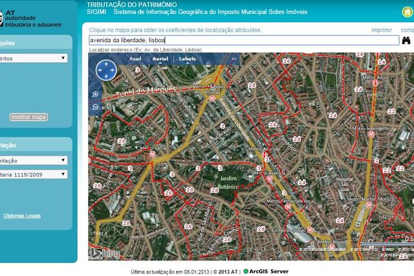Click the Última actualização footer text
414x276 pixels.
[x=169, y=271]
